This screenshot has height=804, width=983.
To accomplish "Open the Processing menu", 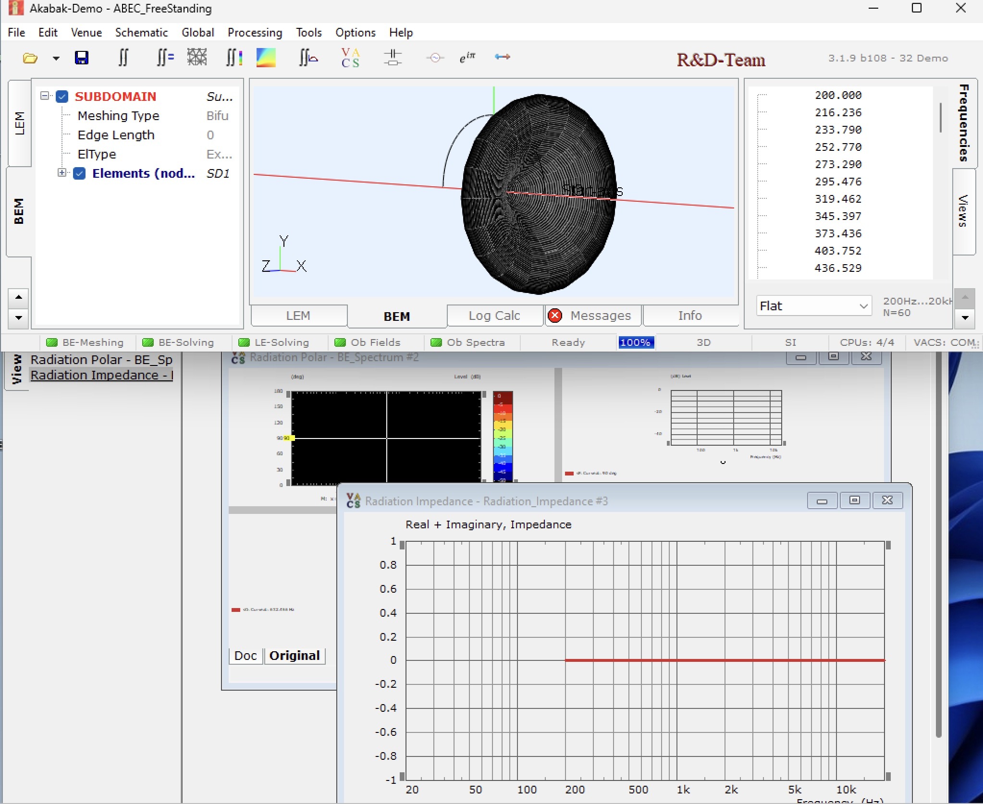I will click(255, 33).
